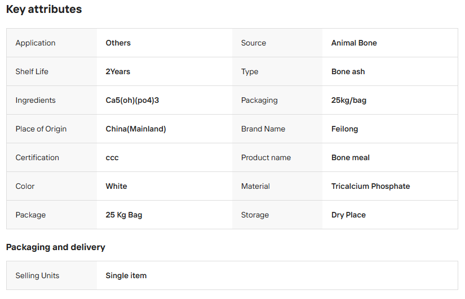Click the Tricalcium Phosphate material value

[370, 186]
